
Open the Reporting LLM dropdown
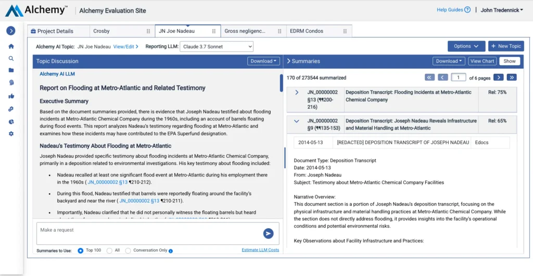click(x=216, y=47)
